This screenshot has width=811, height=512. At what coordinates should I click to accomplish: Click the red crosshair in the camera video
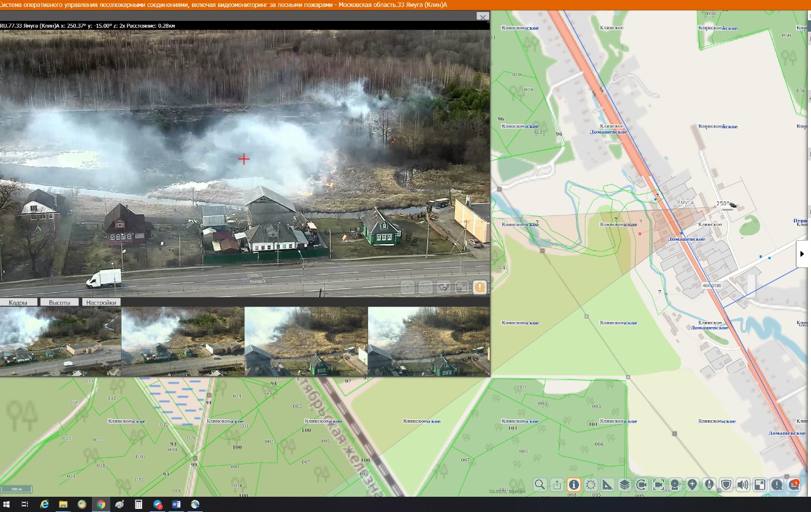(x=244, y=159)
